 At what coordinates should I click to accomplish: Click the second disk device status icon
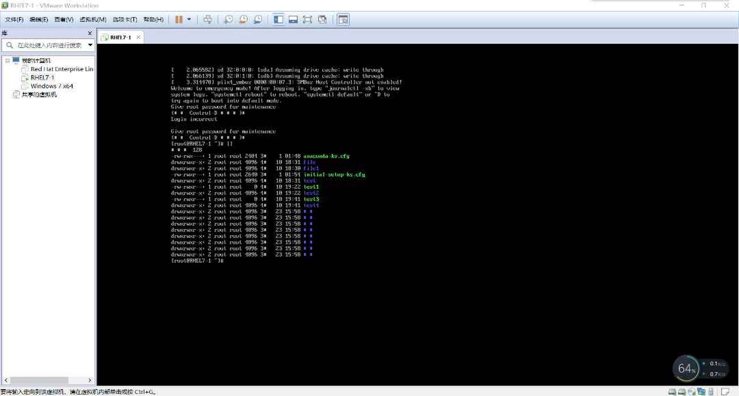coord(682,392)
